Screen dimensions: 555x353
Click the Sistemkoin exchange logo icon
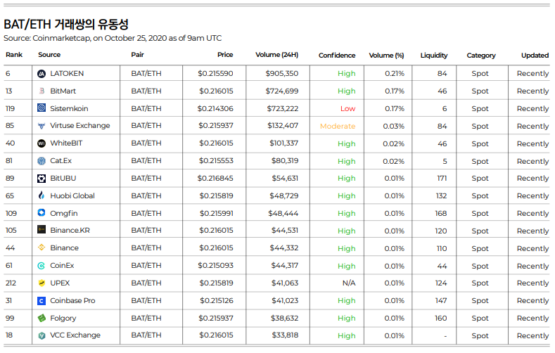click(42, 108)
